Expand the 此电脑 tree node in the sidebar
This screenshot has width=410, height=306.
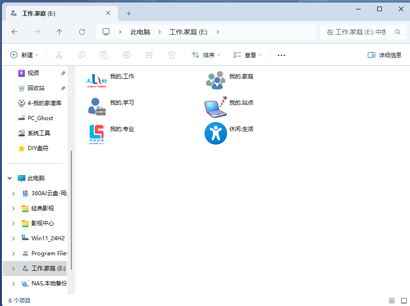pyautogui.click(x=9, y=178)
